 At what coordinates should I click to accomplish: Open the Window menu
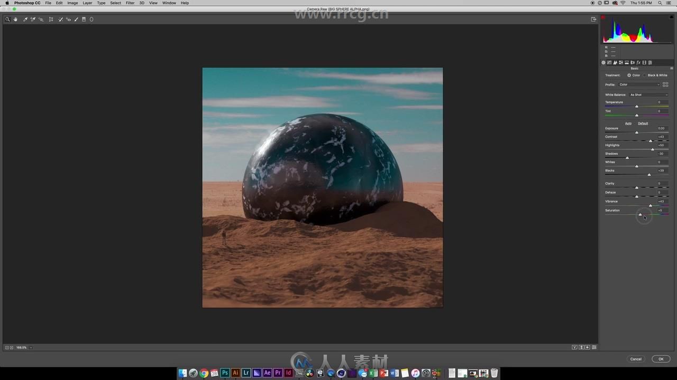[x=169, y=3]
